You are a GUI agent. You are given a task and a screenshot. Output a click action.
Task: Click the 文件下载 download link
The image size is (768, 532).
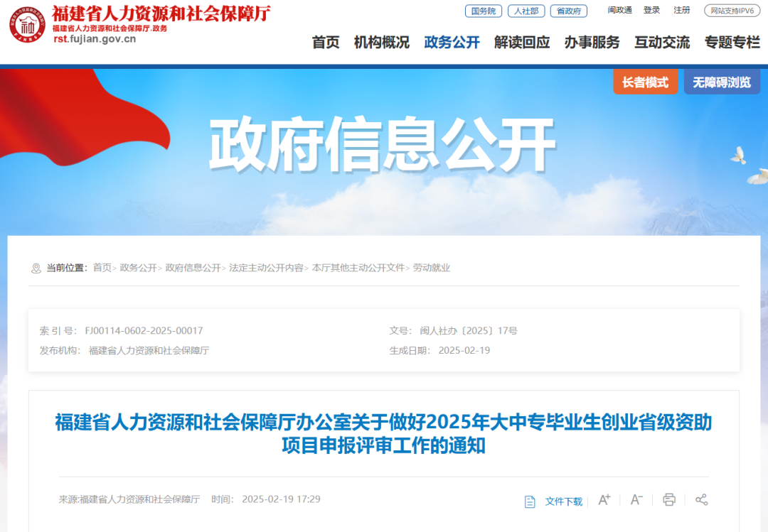[x=564, y=501]
